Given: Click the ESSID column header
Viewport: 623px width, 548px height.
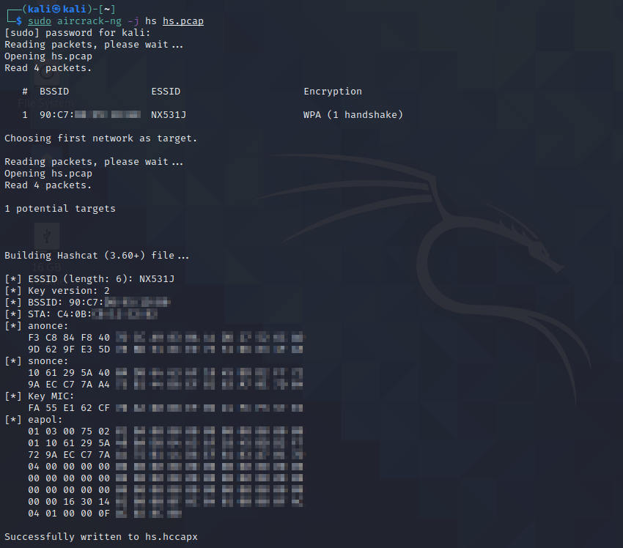Looking at the screenshot, I should click(166, 92).
